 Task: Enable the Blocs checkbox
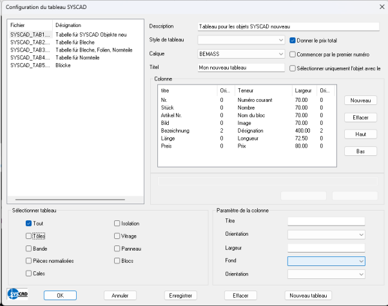pyautogui.click(x=117, y=261)
